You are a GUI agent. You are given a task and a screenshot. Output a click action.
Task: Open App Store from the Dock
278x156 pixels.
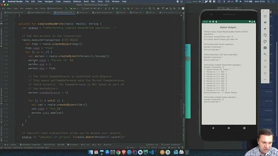pos(107,152)
